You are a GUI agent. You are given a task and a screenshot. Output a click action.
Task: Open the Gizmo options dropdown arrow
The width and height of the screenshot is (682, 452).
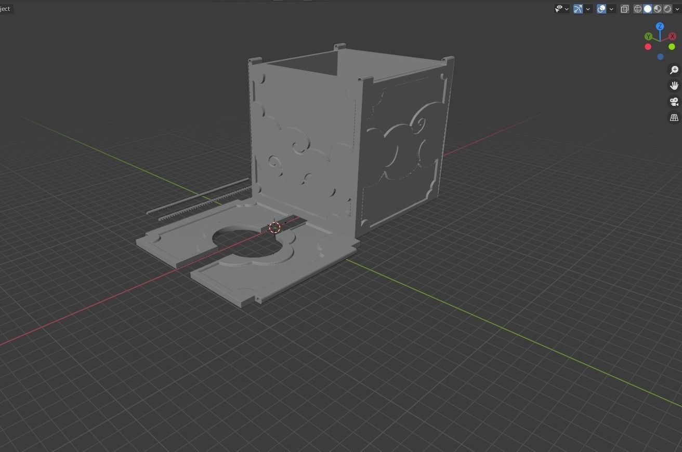coord(588,9)
